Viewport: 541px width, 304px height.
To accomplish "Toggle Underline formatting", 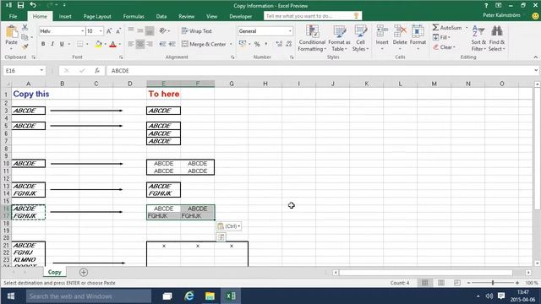I will pos(62,44).
